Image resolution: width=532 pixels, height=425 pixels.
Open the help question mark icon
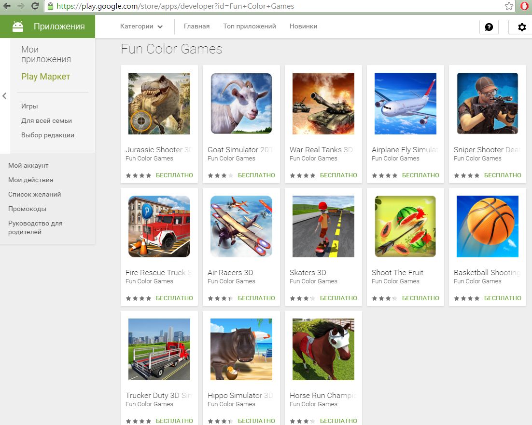pos(489,27)
